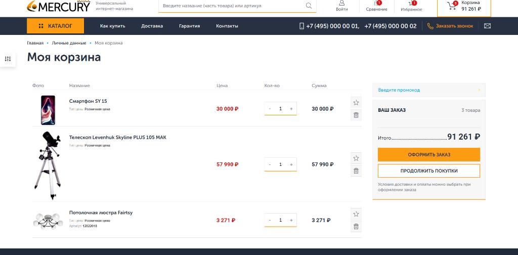Open the comparison (Сравнение) icon
The height and width of the screenshot is (255, 518).
coord(376,4)
